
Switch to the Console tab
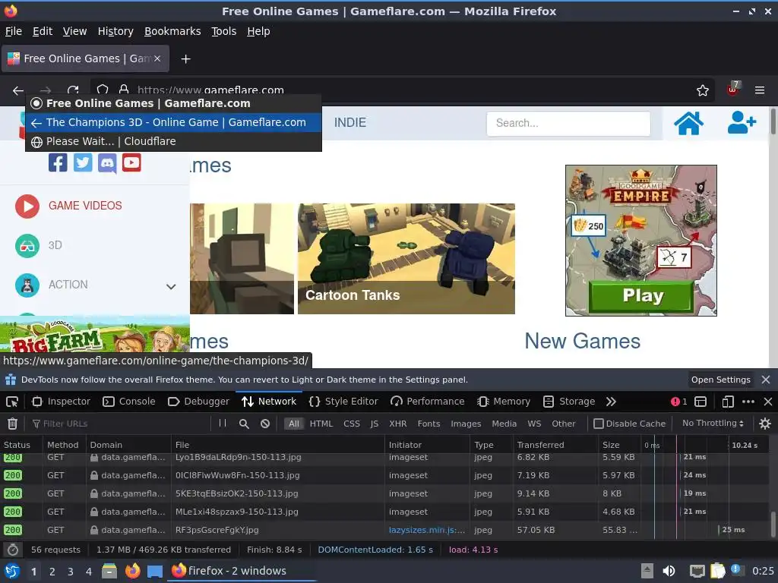point(129,402)
